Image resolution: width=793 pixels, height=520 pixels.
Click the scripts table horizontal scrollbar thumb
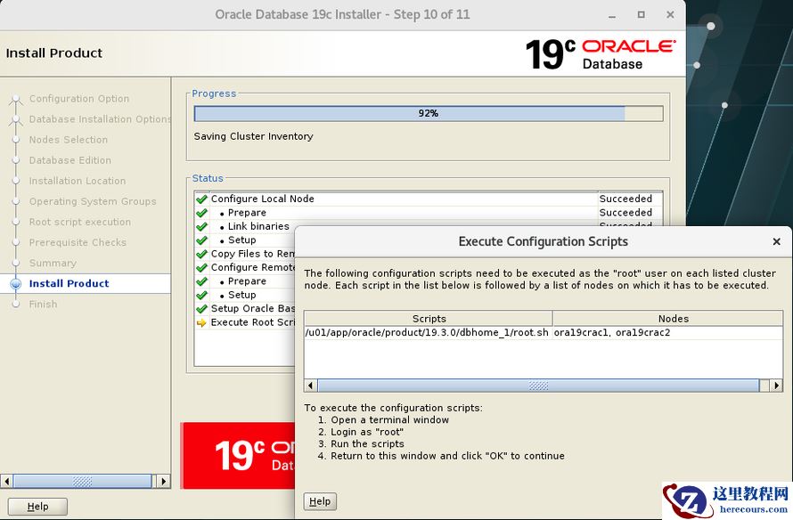click(x=538, y=386)
